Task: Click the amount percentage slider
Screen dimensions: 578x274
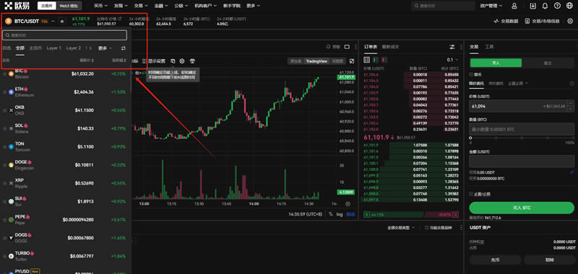Action: click(x=522, y=138)
